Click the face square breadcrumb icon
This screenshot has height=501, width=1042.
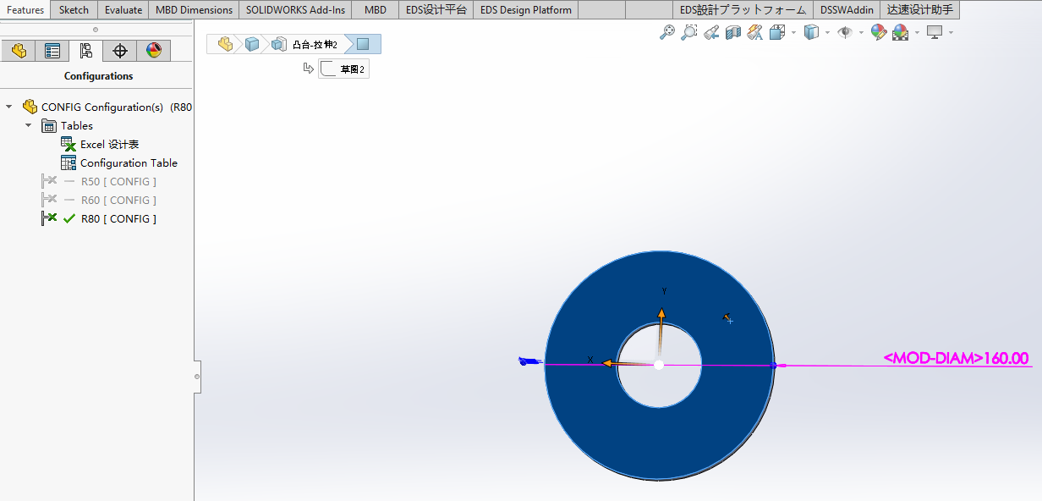pos(362,44)
